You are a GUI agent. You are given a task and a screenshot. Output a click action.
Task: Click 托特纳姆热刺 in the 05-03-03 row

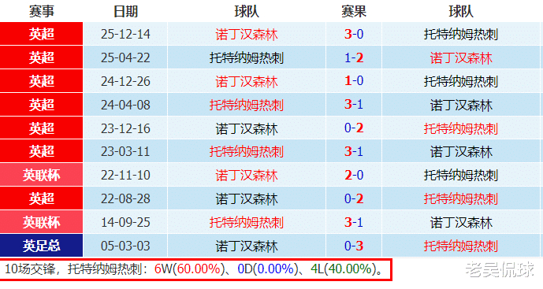[461, 246]
